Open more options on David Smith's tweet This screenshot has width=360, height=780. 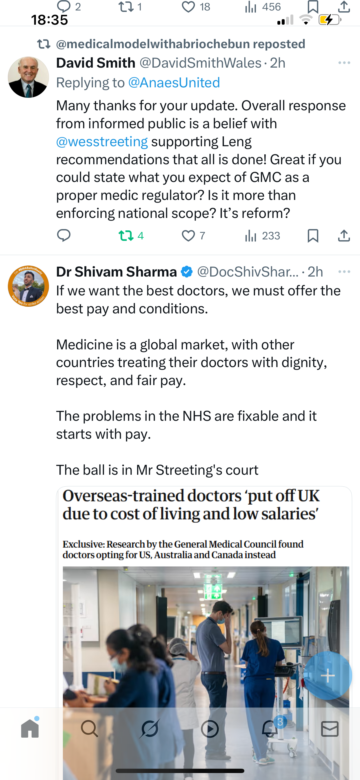pos(344,63)
